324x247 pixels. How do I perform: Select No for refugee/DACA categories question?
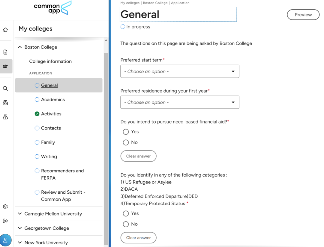click(x=126, y=224)
